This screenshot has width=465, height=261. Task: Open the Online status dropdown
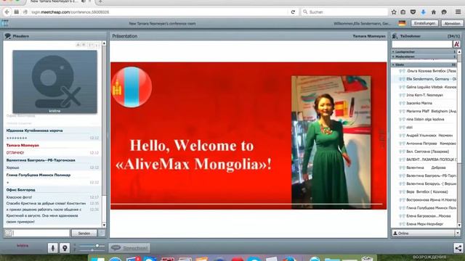coord(426,233)
